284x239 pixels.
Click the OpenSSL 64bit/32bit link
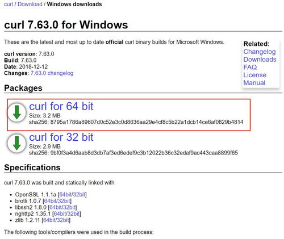[x=72, y=195]
